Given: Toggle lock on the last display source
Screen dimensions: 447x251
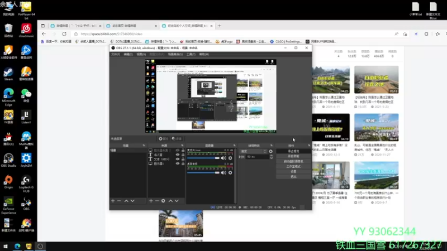Looking at the screenshot, I should pos(183,163).
